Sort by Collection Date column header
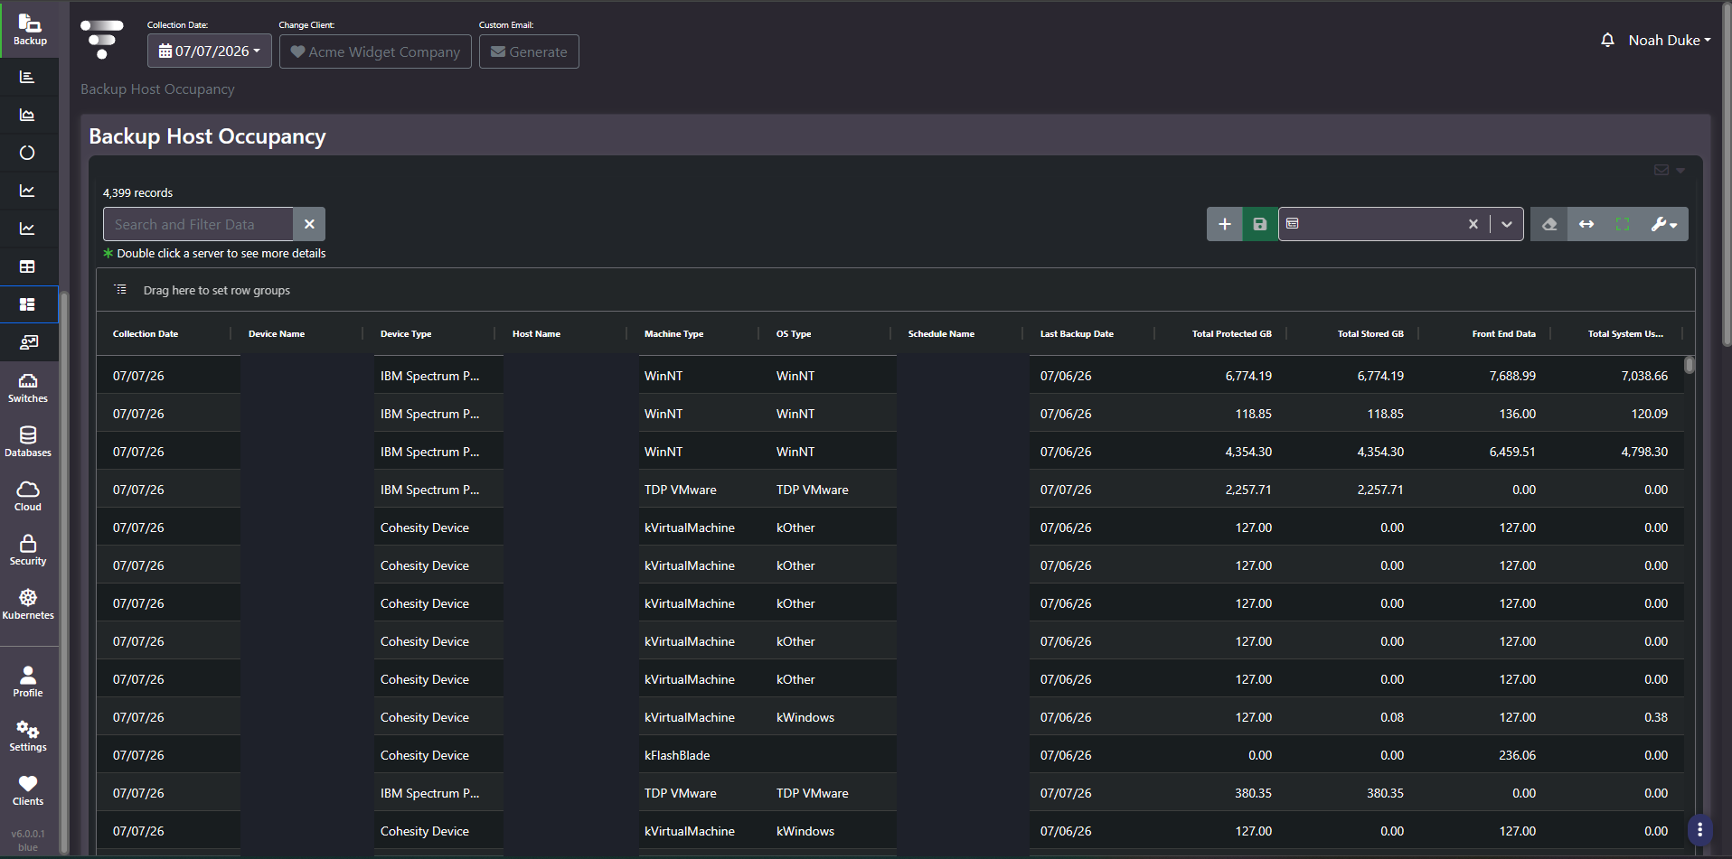 [146, 333]
